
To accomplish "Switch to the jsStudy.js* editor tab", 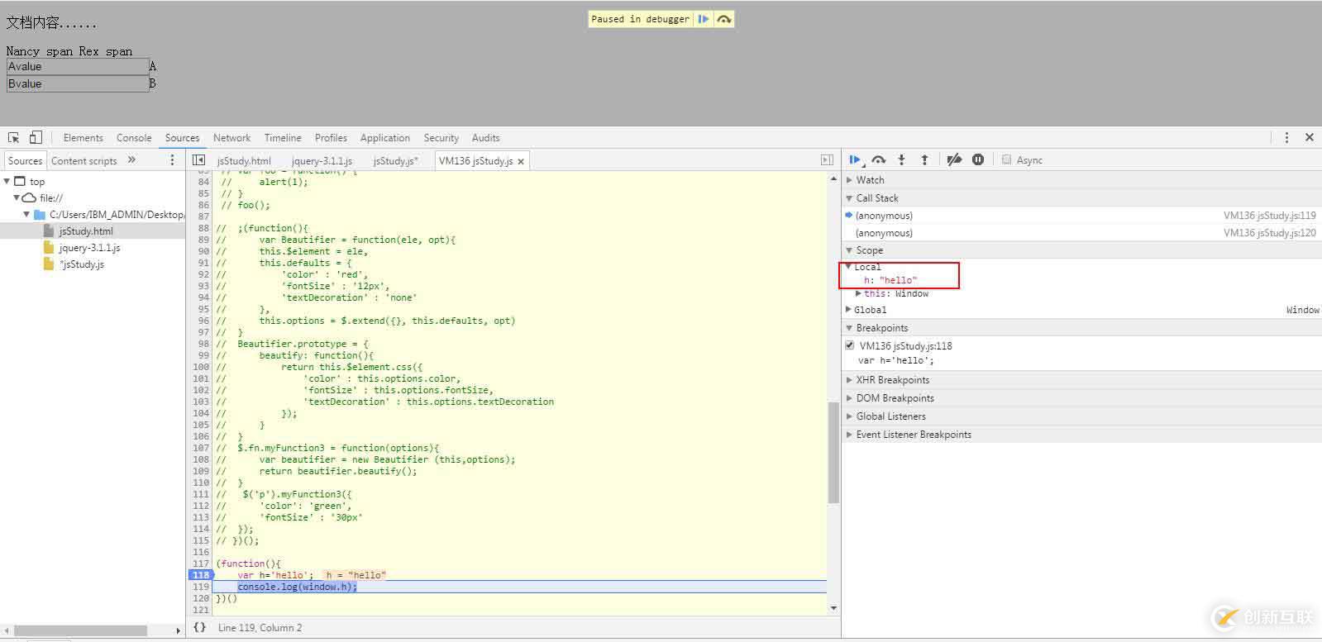I will [396, 161].
